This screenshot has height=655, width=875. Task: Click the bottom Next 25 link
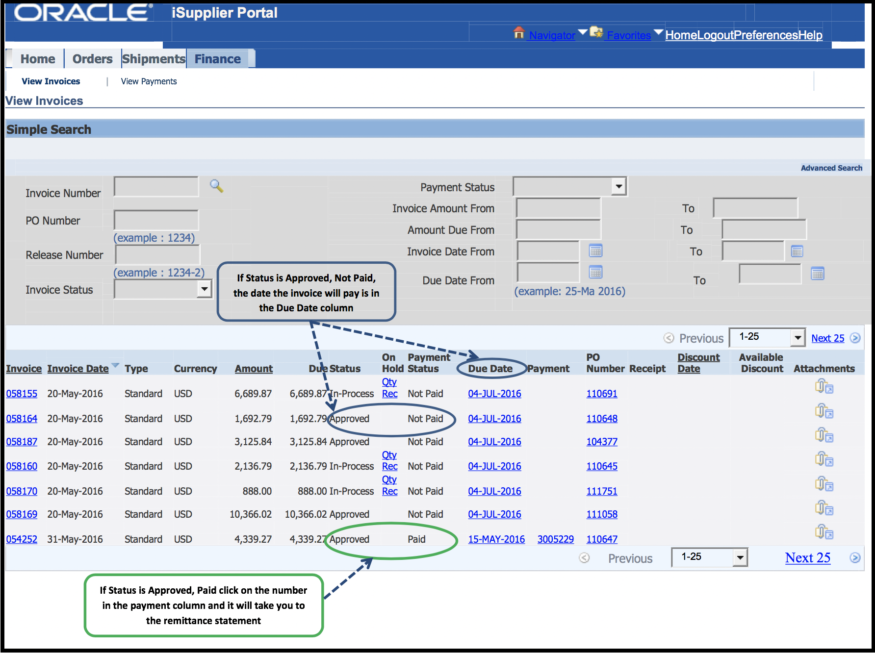tap(808, 558)
